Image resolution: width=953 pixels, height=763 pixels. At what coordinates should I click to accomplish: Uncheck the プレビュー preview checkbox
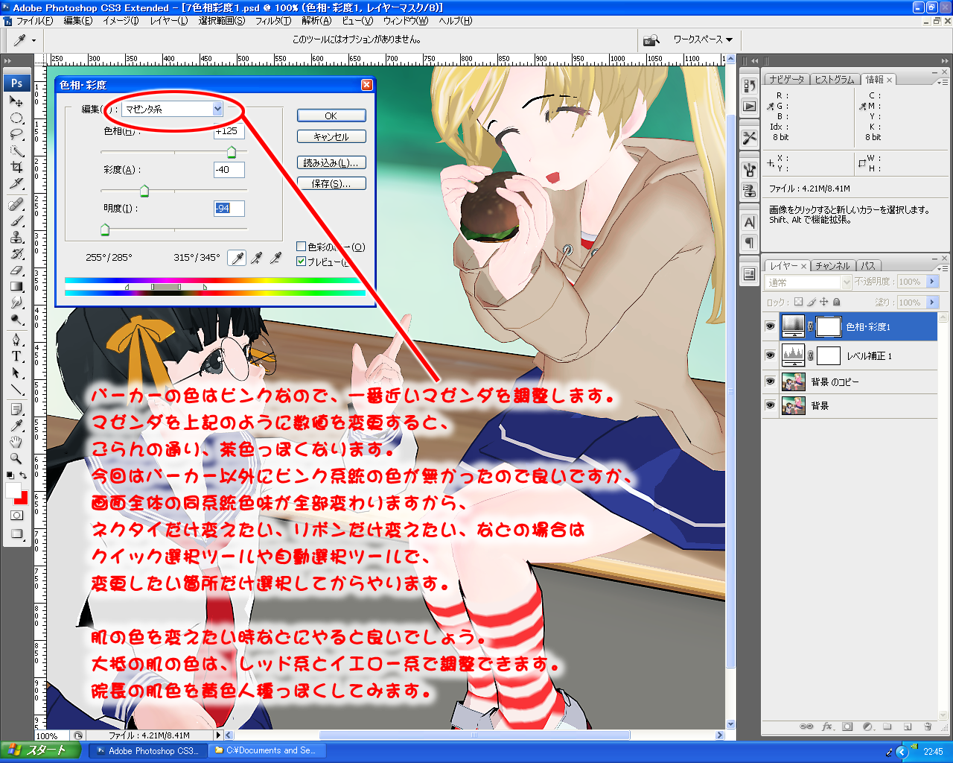pos(302,262)
